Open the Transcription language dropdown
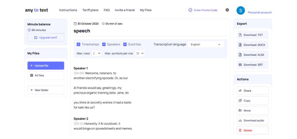Screen dimensions: 297x139 pyautogui.click(x=206, y=44)
